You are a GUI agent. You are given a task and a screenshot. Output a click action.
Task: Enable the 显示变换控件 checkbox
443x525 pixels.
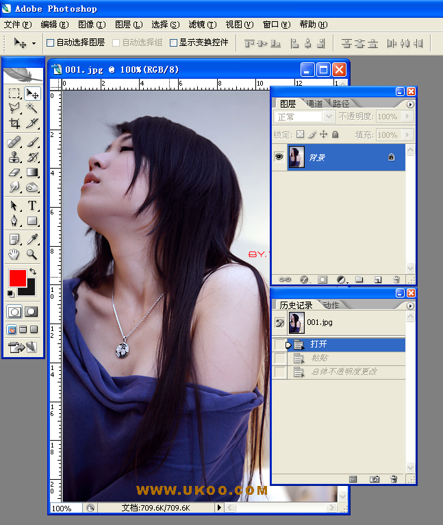tap(174, 42)
